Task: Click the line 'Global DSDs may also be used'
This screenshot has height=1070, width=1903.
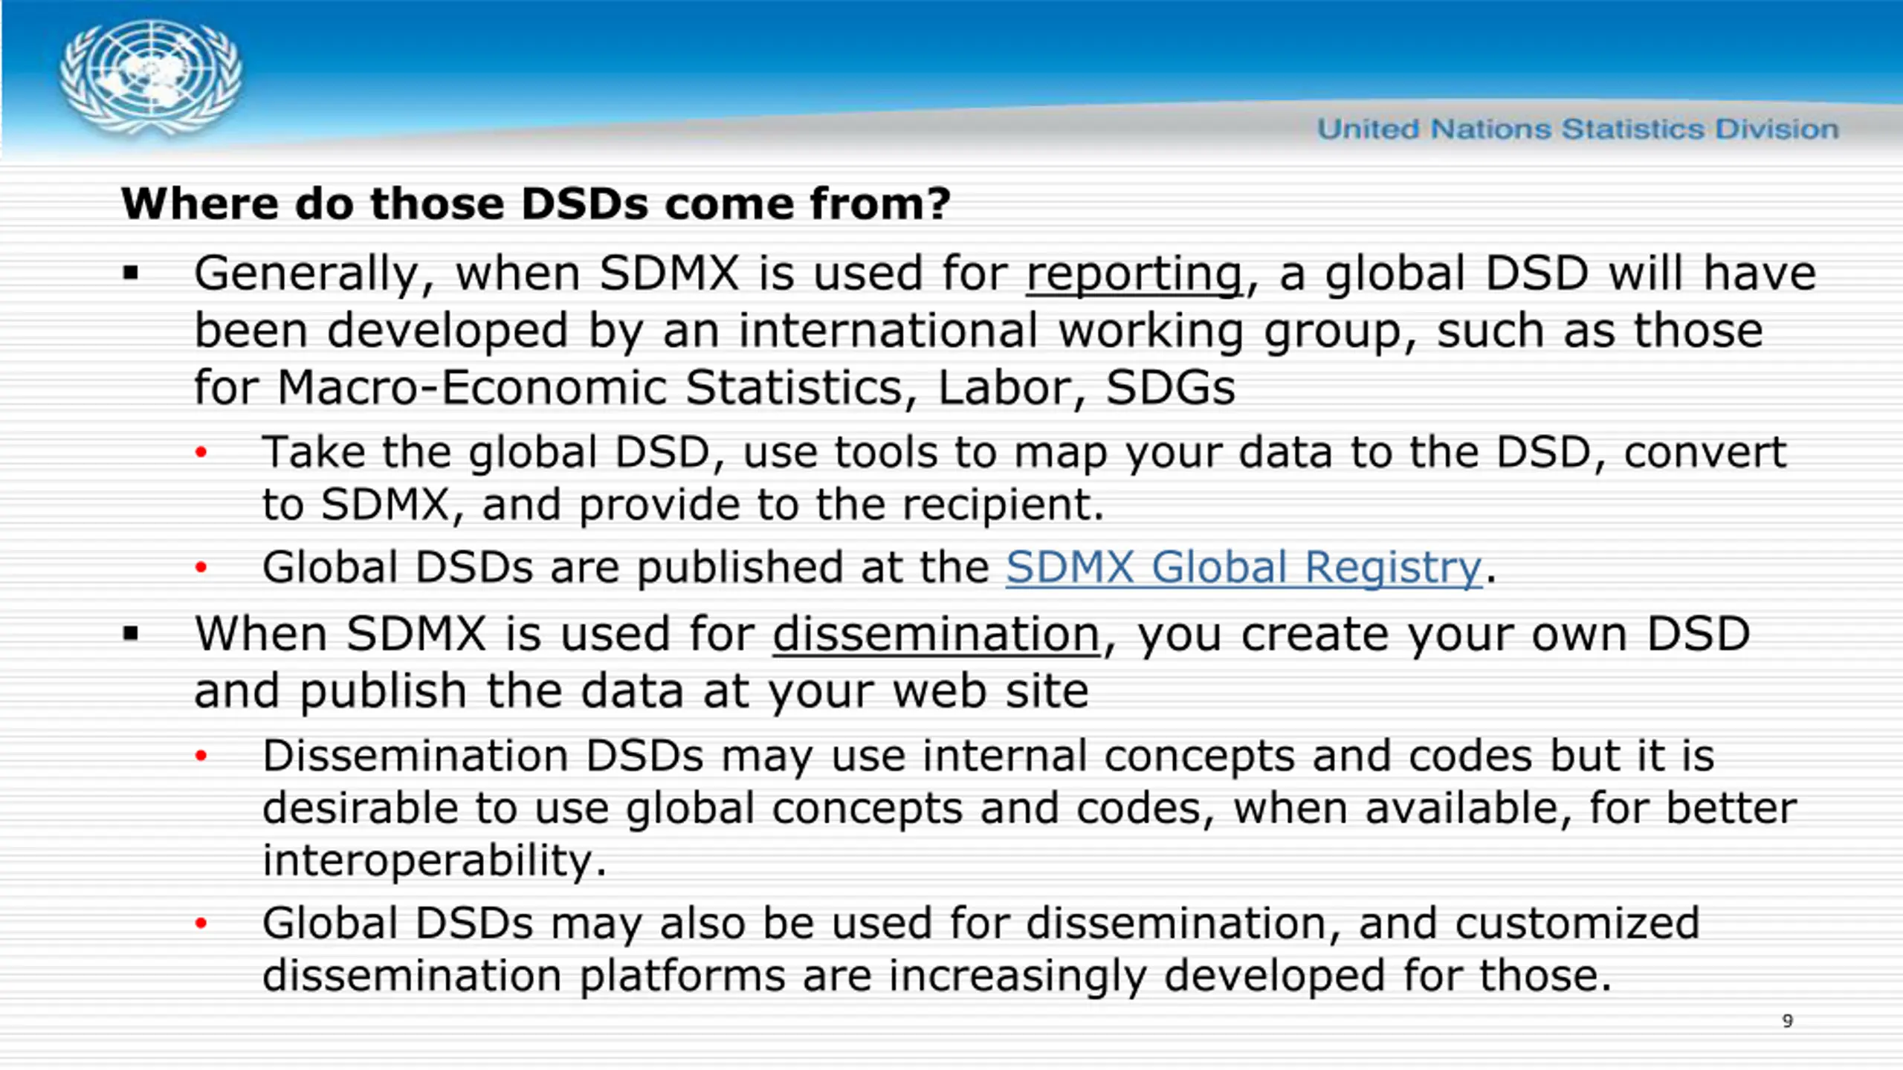Action: pos(981,924)
